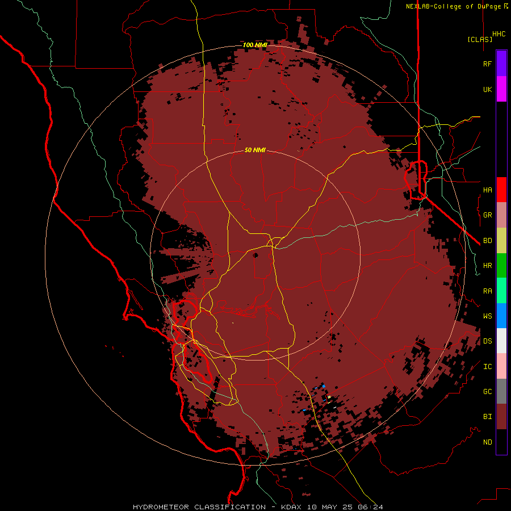Click the BD yellow legend swatch
The image size is (511, 511).
[501, 241]
